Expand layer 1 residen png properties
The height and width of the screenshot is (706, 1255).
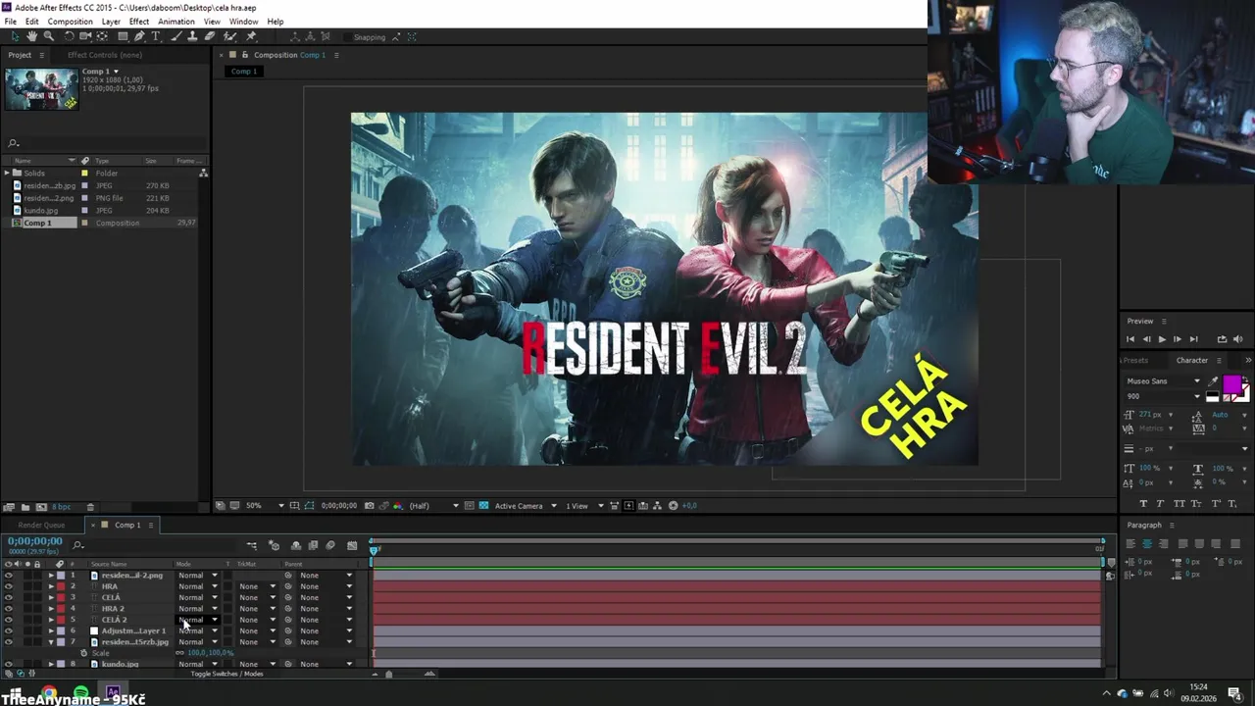(51, 576)
